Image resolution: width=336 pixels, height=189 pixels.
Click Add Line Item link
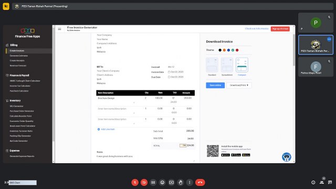106,129
